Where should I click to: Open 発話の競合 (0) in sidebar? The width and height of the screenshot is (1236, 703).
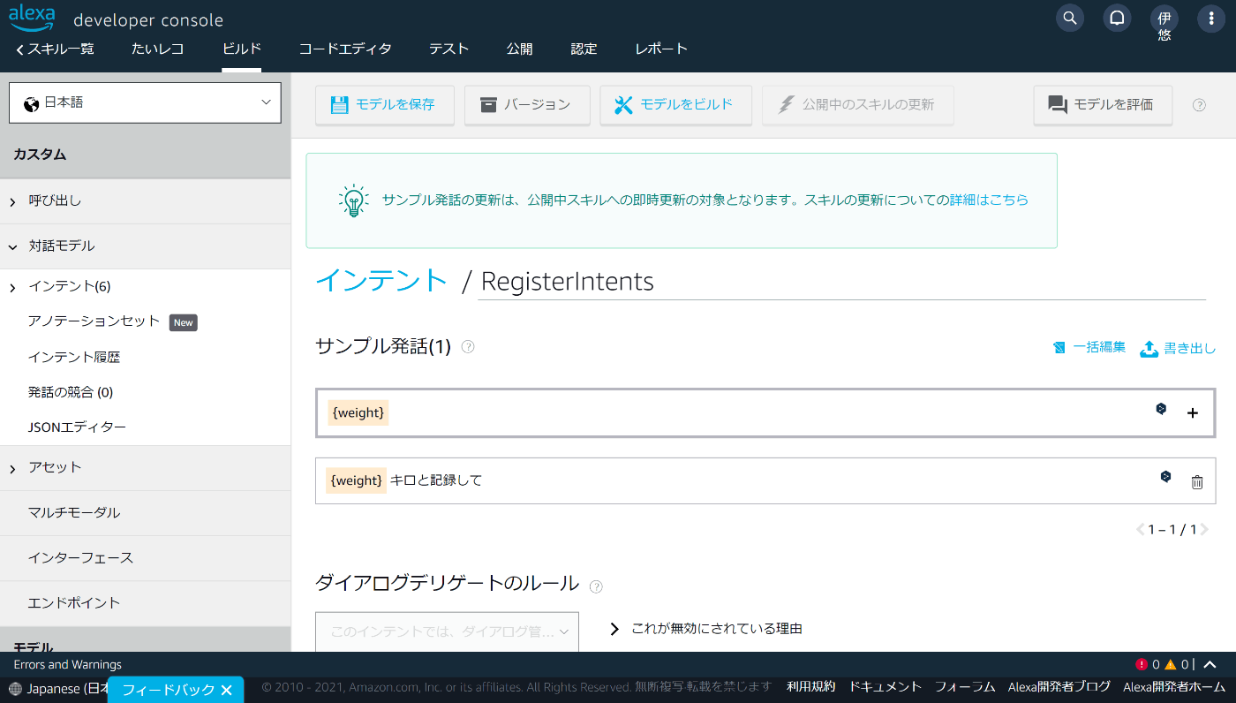(71, 392)
